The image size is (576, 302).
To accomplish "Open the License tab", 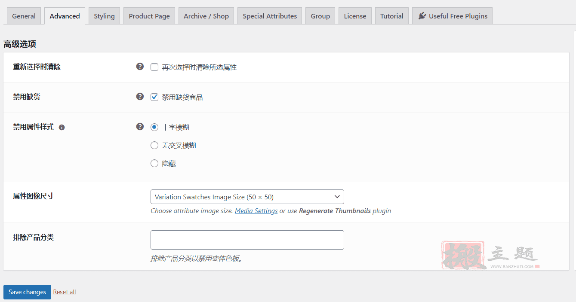I will pyautogui.click(x=355, y=16).
